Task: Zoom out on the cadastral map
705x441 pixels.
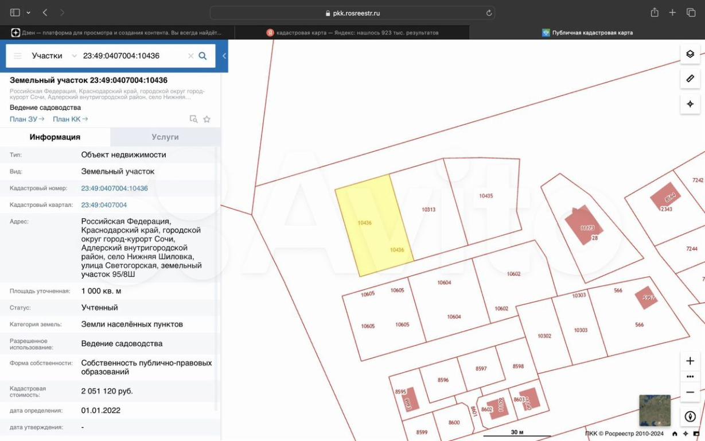Action: (x=690, y=392)
